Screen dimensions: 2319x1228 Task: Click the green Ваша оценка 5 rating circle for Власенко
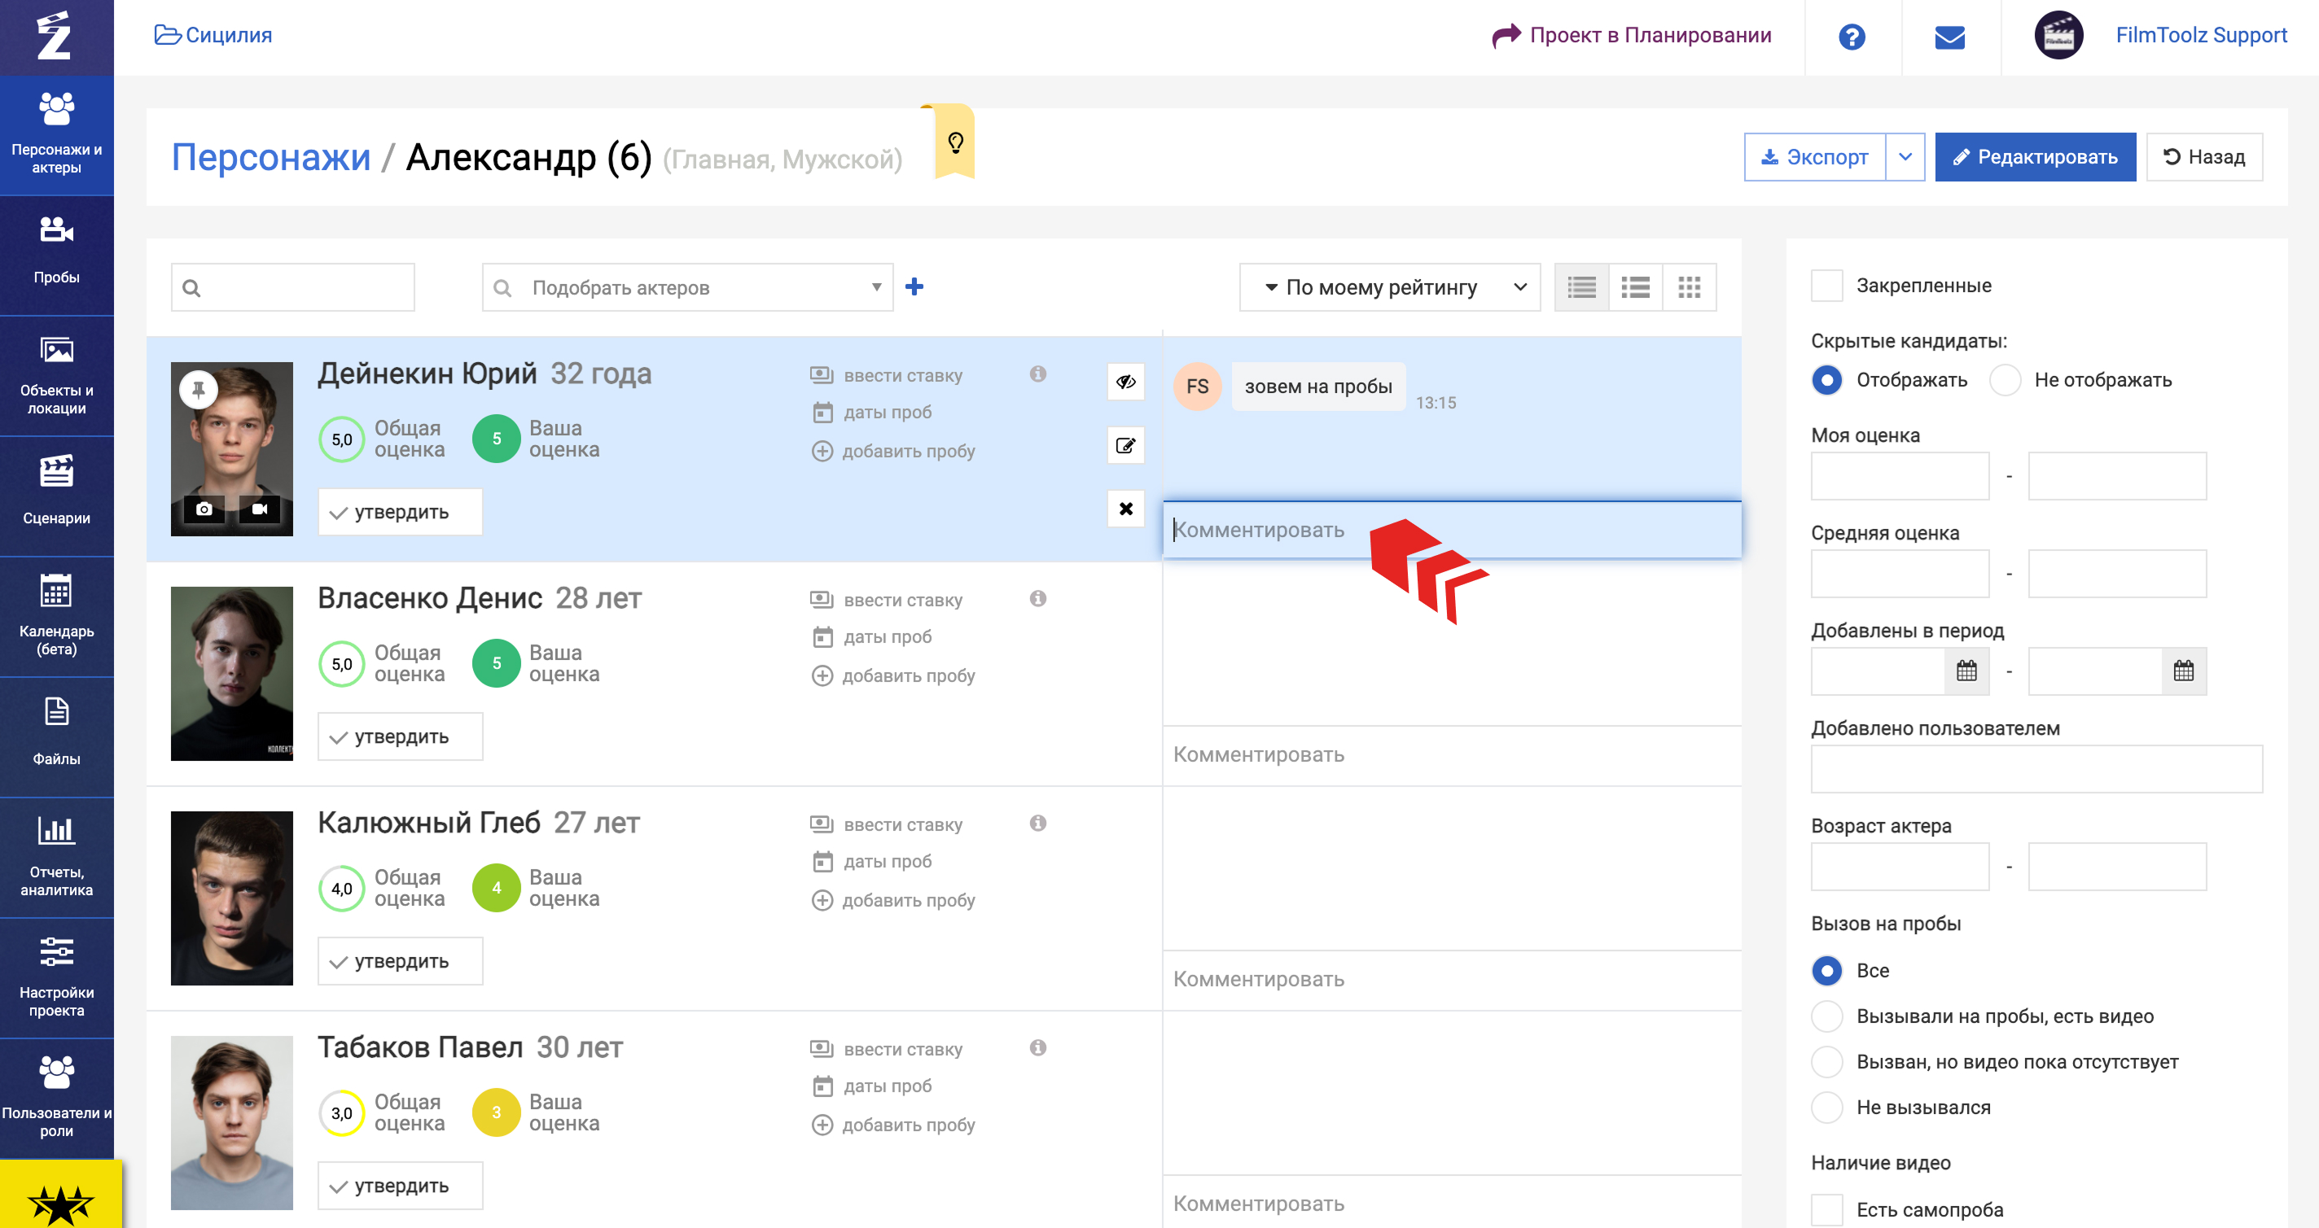(x=496, y=663)
